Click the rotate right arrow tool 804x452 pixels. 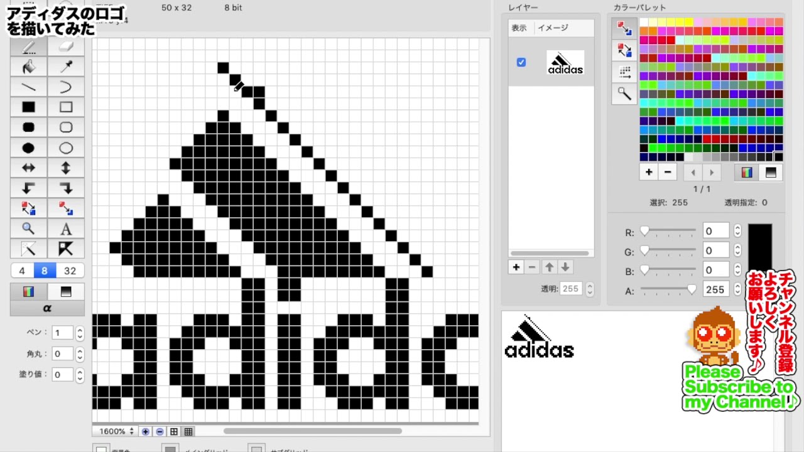click(x=66, y=188)
